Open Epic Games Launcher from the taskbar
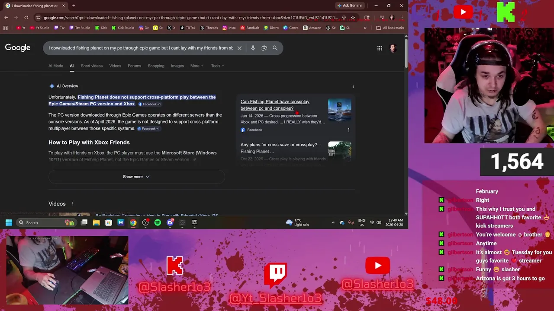 (x=194, y=222)
